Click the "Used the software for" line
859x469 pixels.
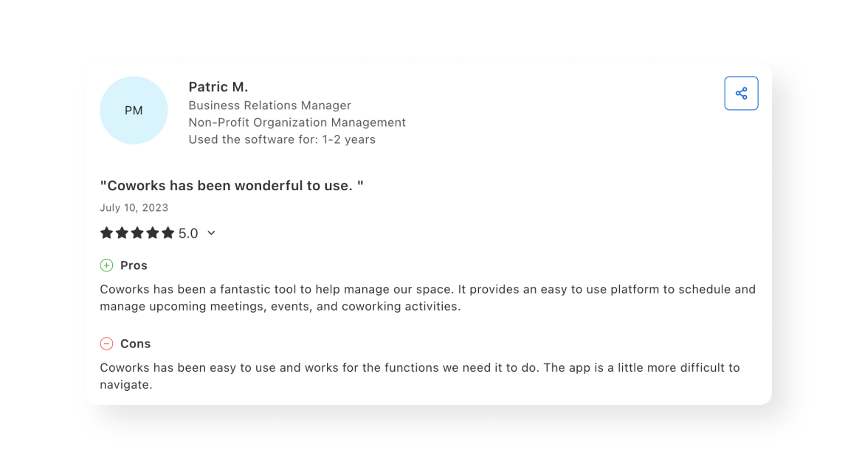pos(281,139)
